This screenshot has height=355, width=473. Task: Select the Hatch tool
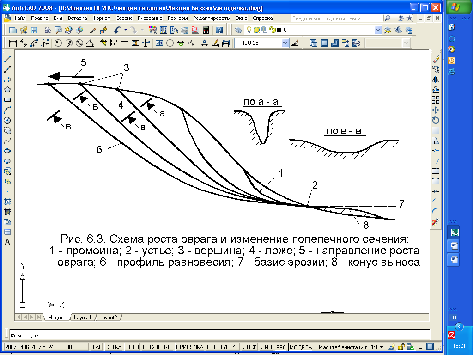[7, 202]
